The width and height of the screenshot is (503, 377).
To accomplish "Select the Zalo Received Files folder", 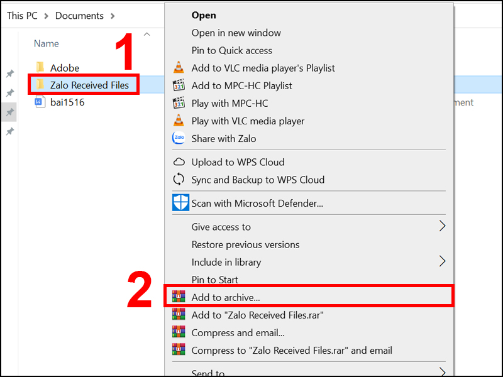I will click(89, 85).
